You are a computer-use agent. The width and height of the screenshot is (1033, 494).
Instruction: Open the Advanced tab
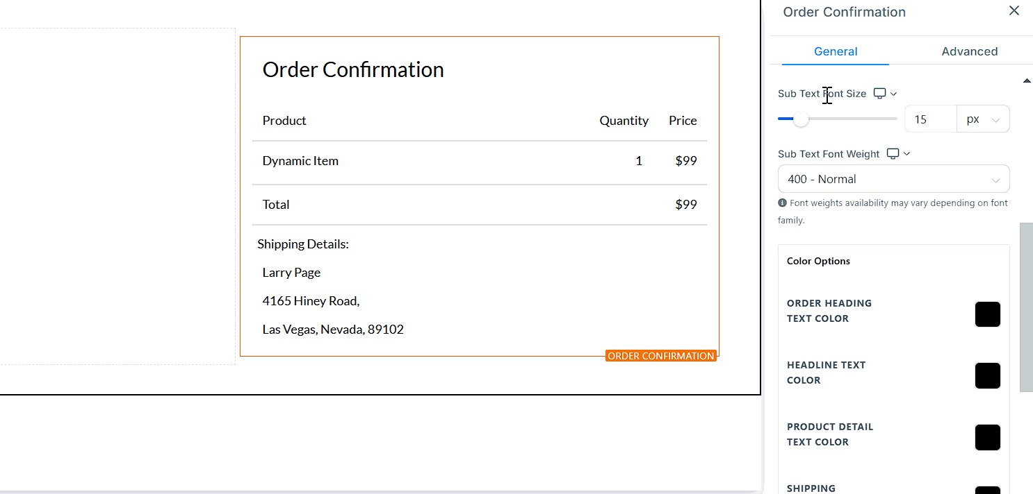pos(969,51)
